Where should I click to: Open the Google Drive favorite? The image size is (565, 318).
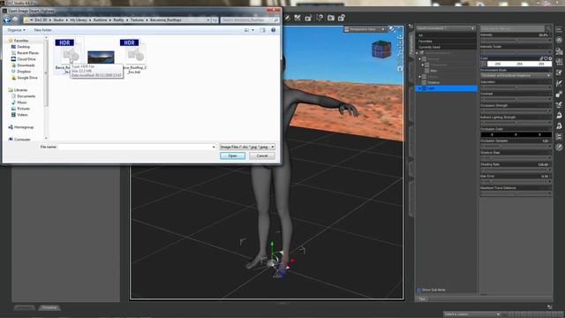pos(24,78)
